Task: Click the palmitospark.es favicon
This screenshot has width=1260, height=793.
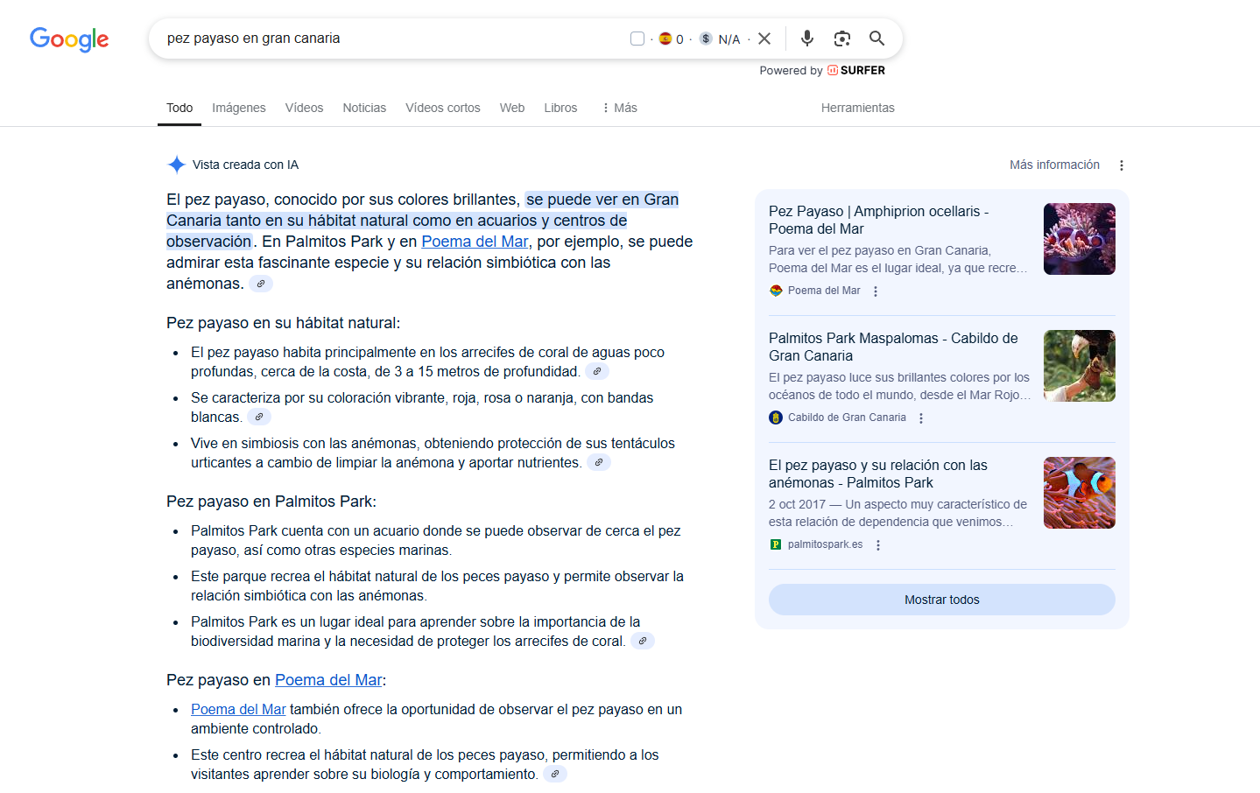Action: pyautogui.click(x=776, y=544)
